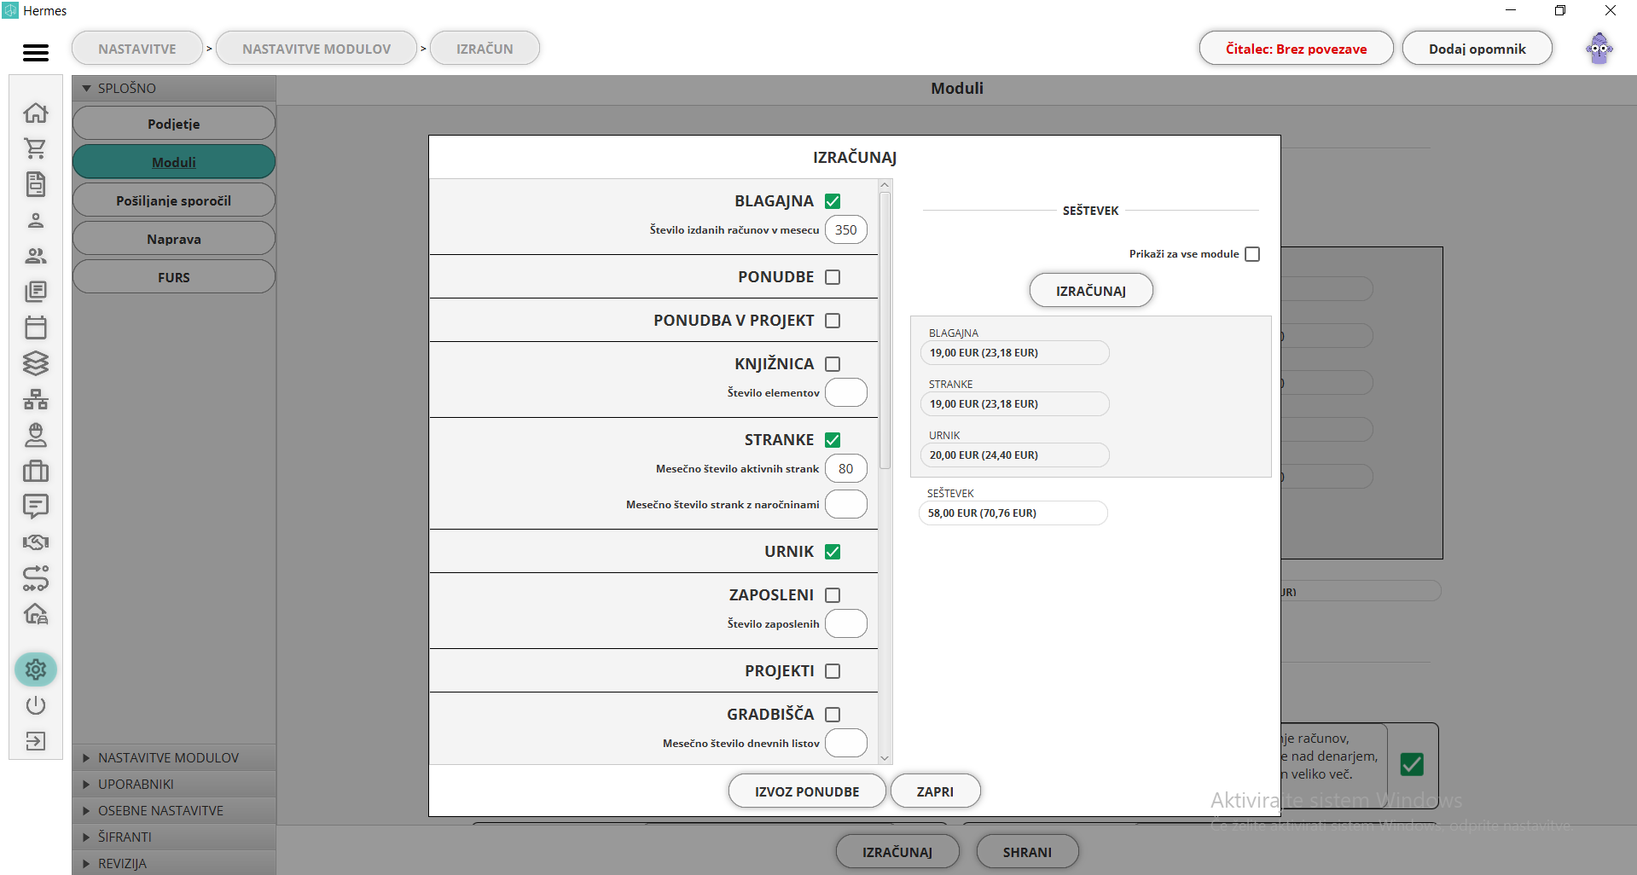Image resolution: width=1637 pixels, height=875 pixels.
Task: Click the module list scrollbar down arrow
Action: tap(885, 757)
